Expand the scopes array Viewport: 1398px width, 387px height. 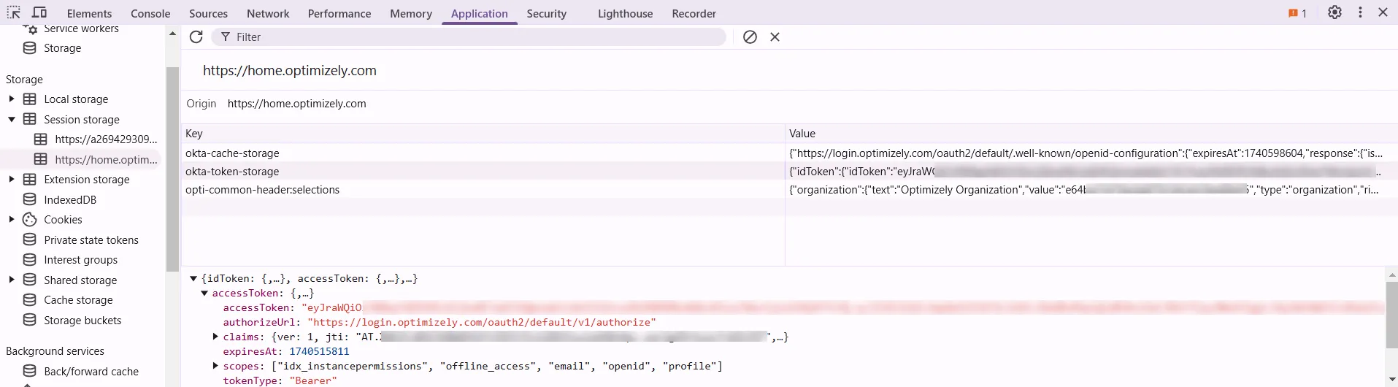tap(215, 366)
